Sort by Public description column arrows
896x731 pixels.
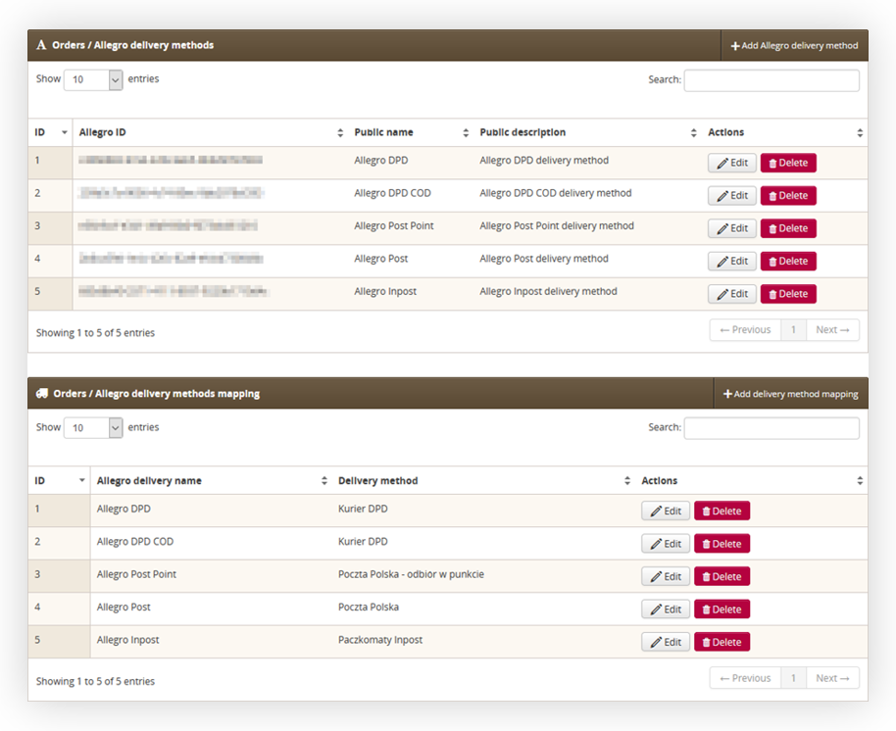coord(694,133)
